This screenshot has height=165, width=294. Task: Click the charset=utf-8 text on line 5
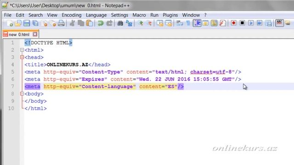pos(211,72)
